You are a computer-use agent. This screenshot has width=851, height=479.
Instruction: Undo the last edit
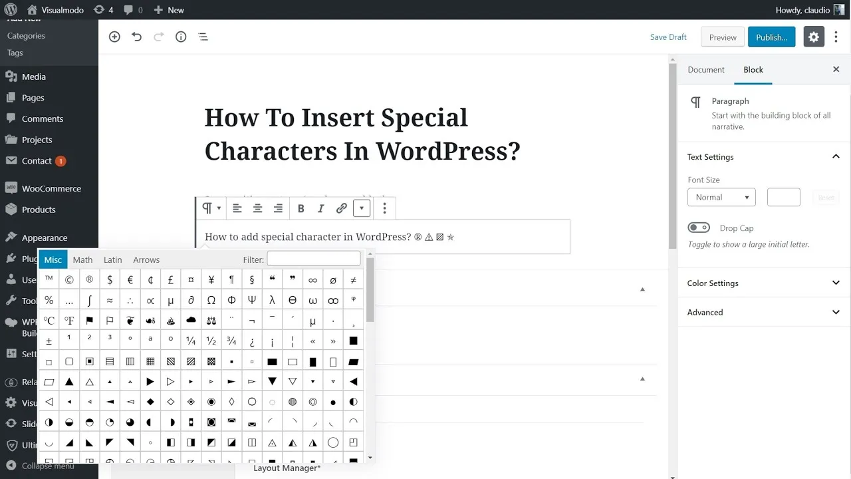click(x=136, y=37)
